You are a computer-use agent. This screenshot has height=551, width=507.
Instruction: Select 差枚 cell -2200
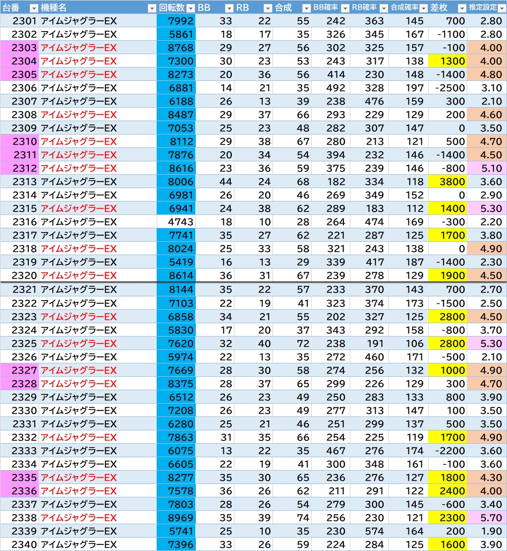447,451
